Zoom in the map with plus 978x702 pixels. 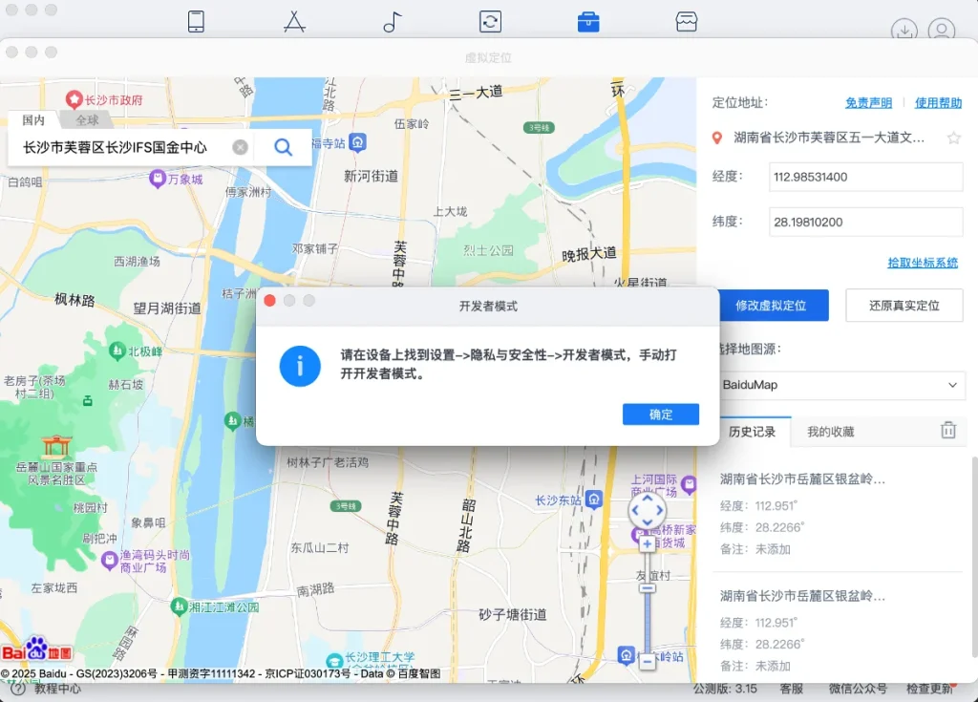coord(648,544)
